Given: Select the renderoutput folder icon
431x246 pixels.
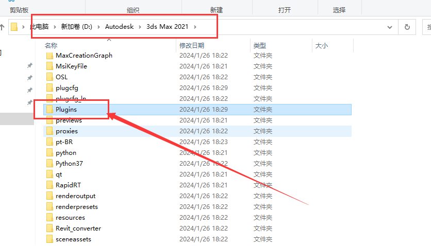Looking at the screenshot, I should click(50, 196).
